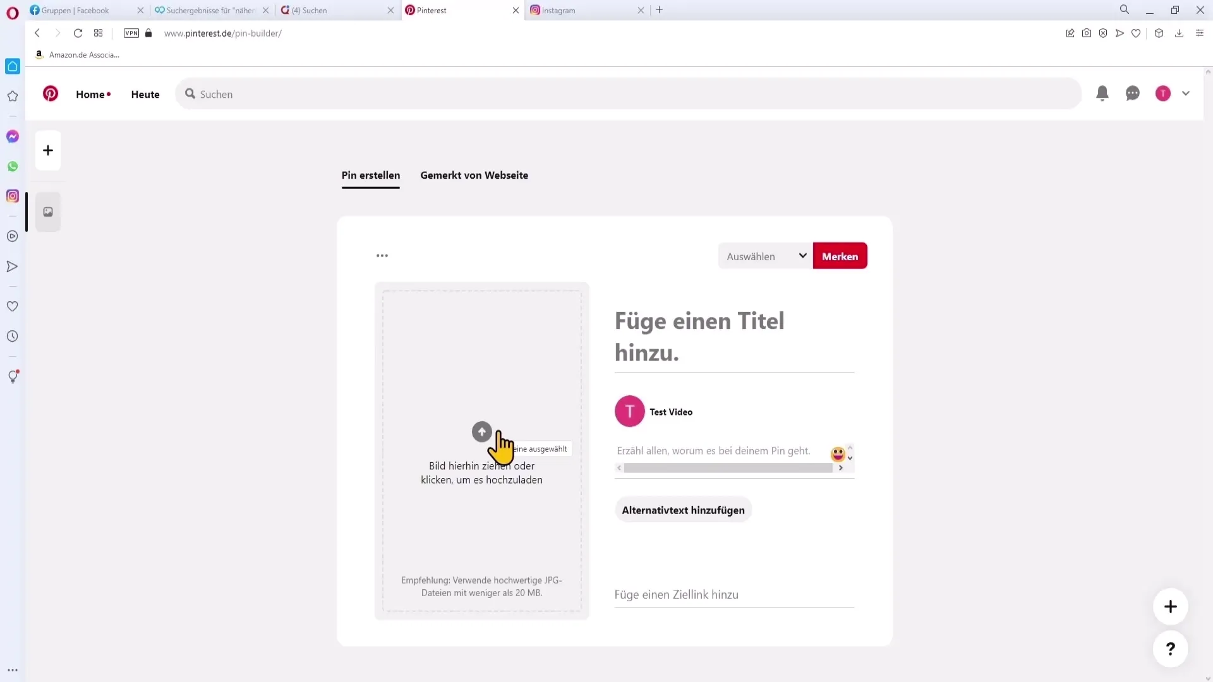The height and width of the screenshot is (682, 1213).
Task: Open Messenger in Opera sidebar
Action: (13, 136)
